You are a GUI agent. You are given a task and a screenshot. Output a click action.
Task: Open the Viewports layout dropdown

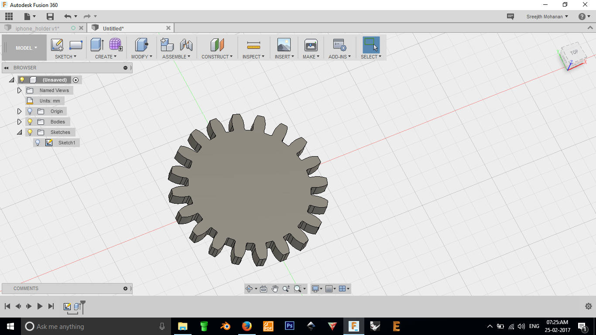pos(344,289)
